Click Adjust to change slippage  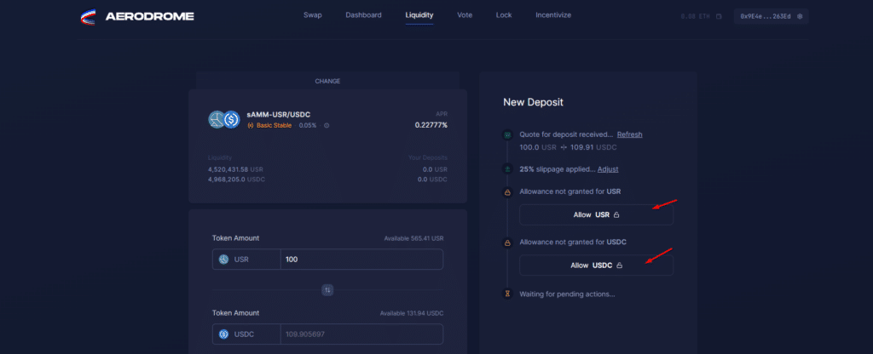[x=608, y=169]
